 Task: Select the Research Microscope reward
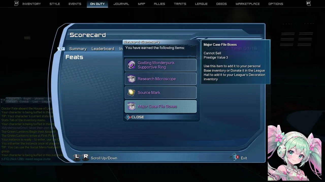click(x=160, y=79)
